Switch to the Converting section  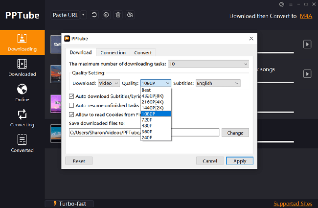tap(22, 118)
